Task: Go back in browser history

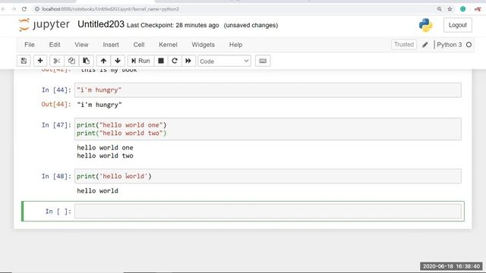Action: click(x=3, y=9)
